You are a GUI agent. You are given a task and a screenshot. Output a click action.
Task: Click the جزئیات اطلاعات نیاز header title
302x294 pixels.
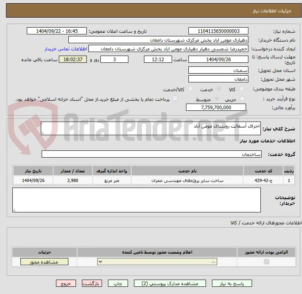click(272, 11)
